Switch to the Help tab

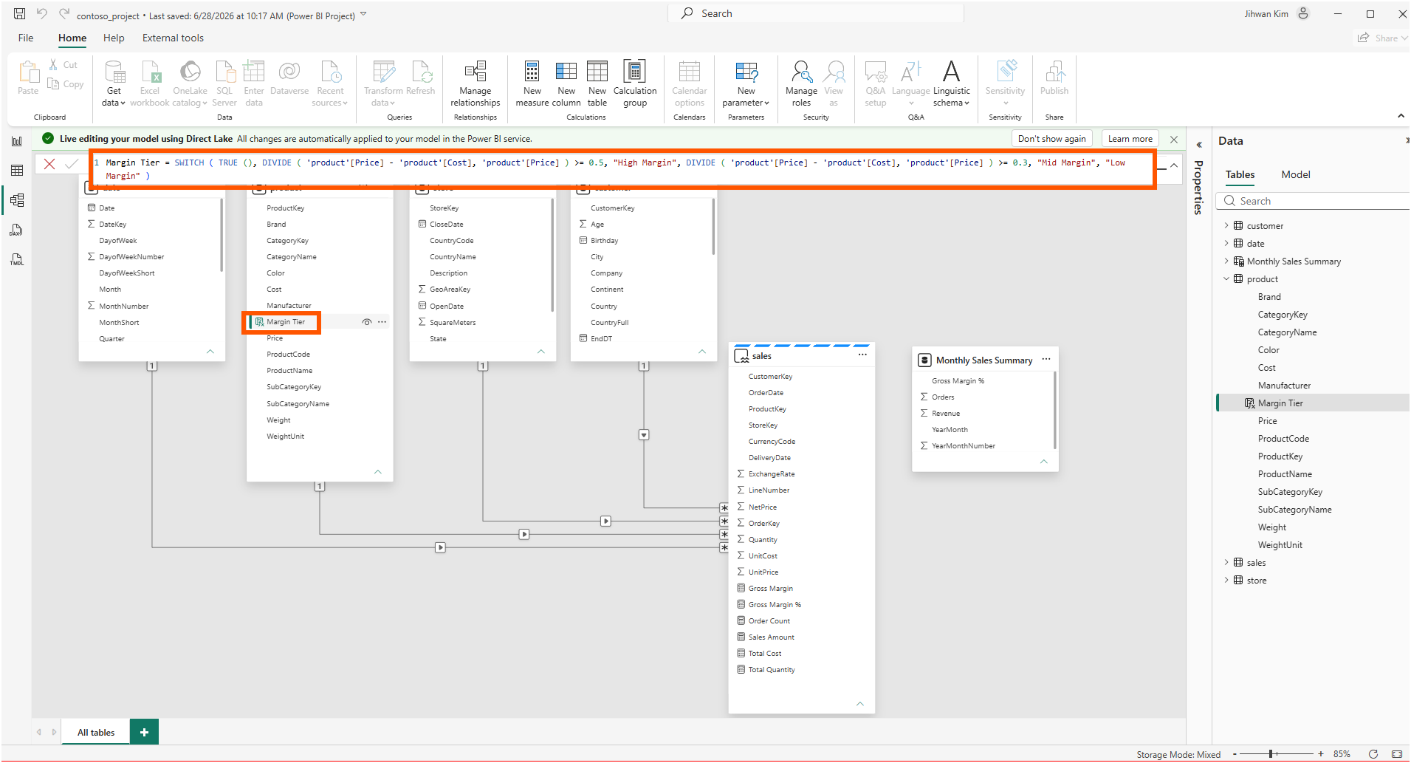click(114, 38)
